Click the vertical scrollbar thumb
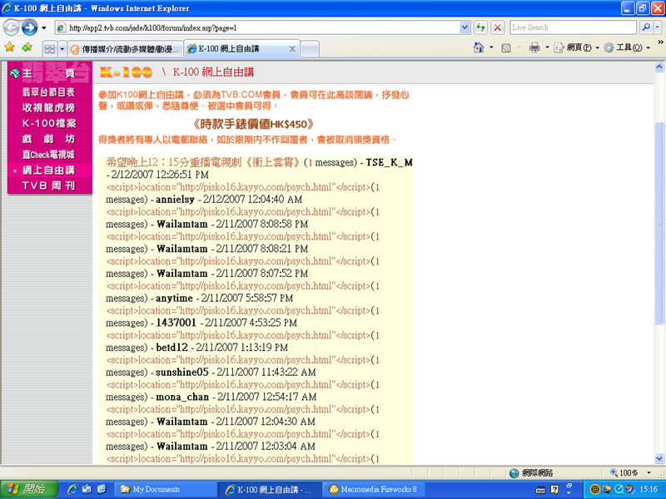Screen dimensions: 666x499 pos(659,223)
